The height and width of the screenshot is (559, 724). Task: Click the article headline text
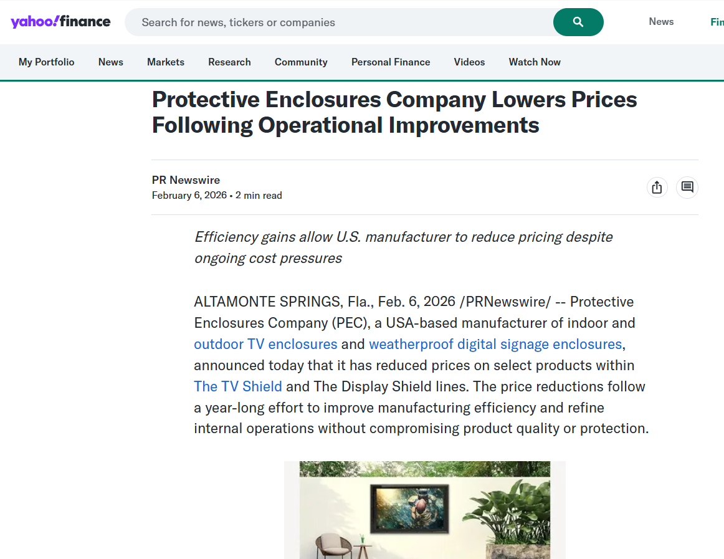394,112
